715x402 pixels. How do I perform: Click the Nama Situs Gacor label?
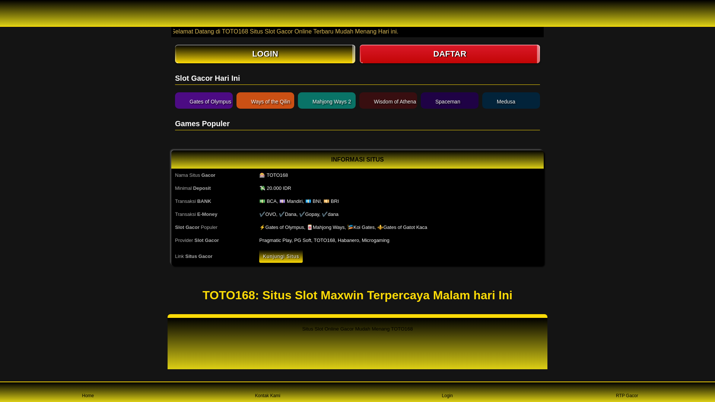pyautogui.click(x=195, y=175)
